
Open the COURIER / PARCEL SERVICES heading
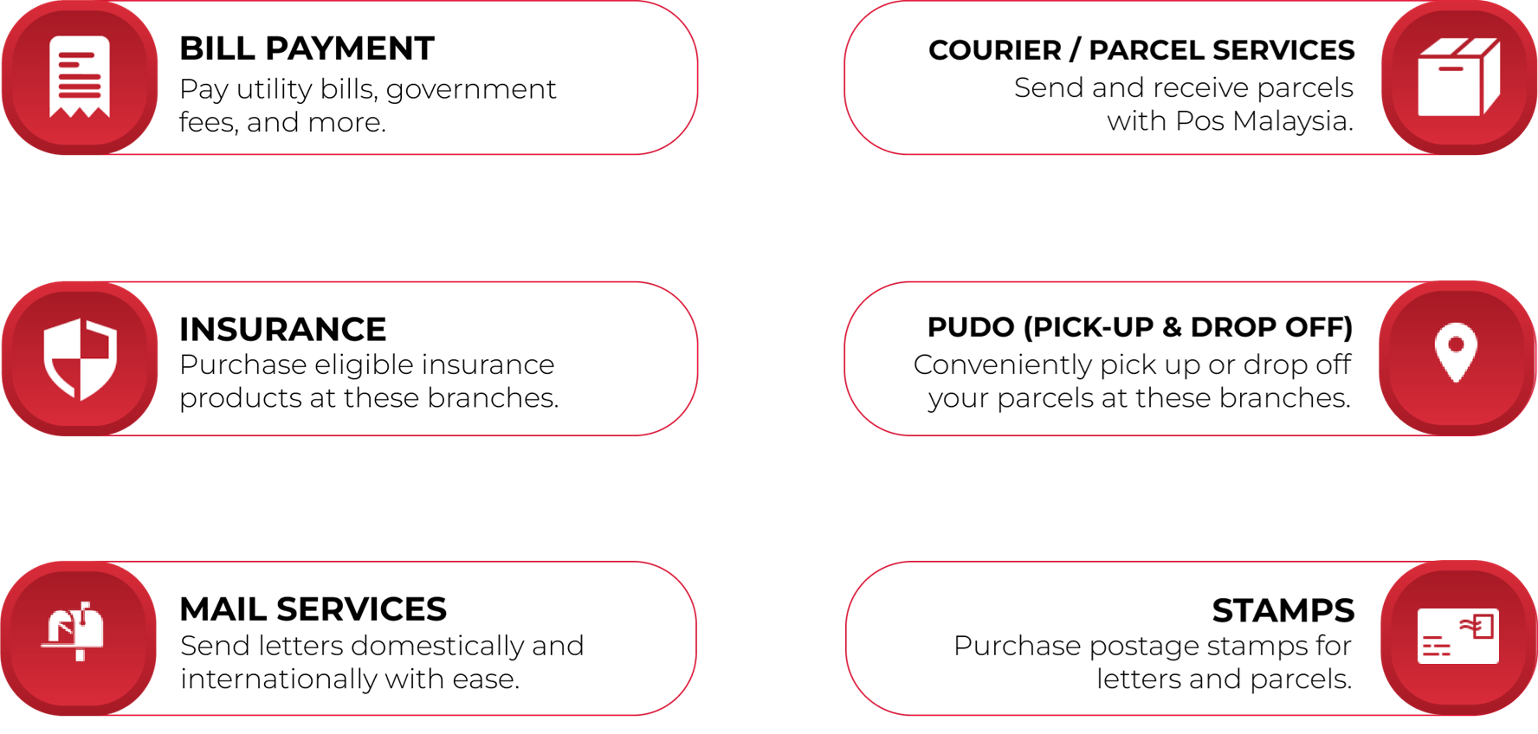[x=1141, y=50]
